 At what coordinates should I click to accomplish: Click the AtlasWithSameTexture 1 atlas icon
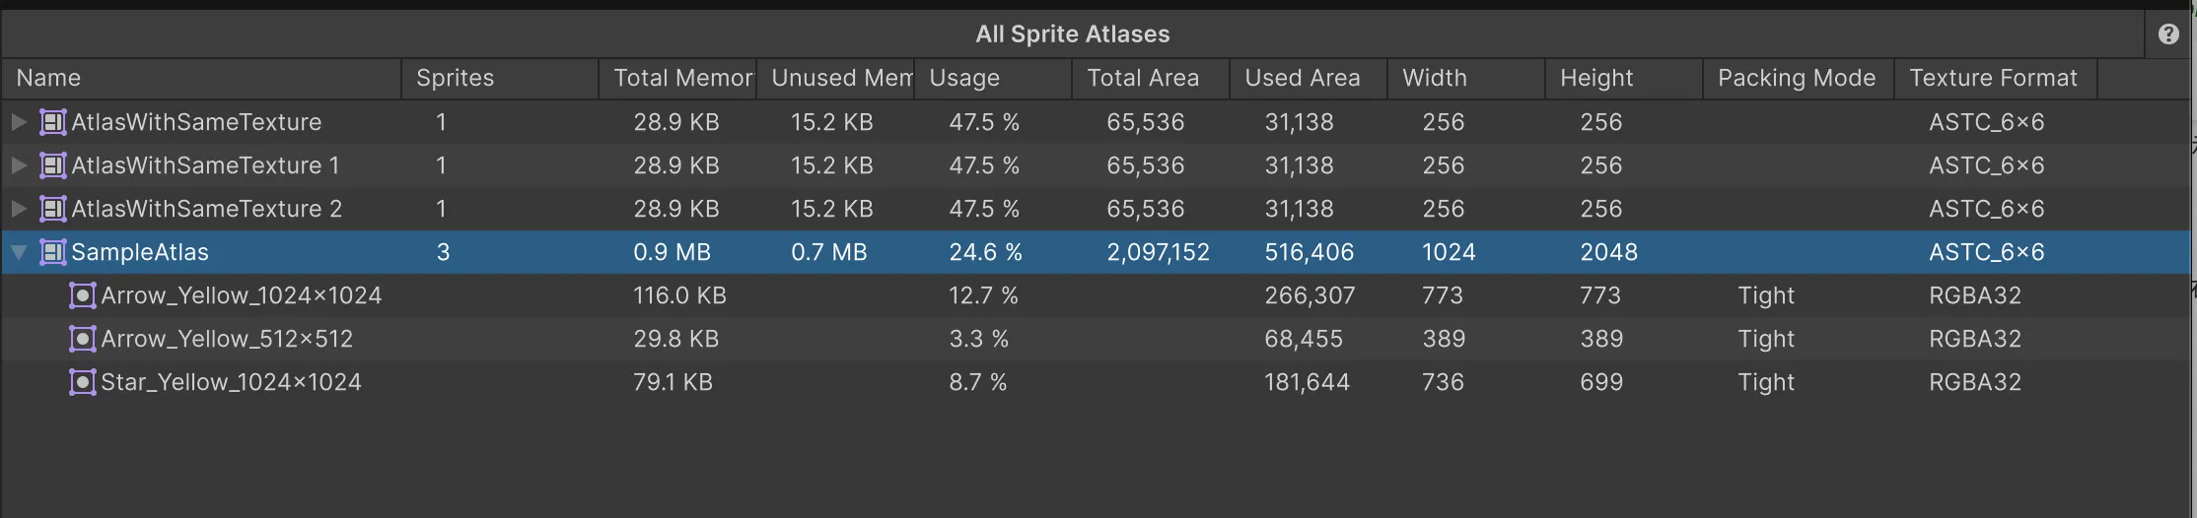[x=53, y=165]
